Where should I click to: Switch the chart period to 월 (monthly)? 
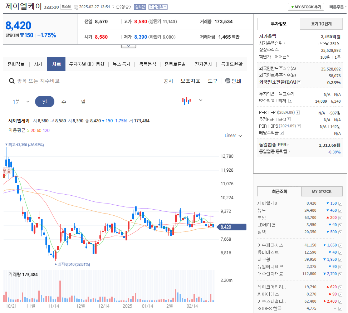tap(83, 101)
